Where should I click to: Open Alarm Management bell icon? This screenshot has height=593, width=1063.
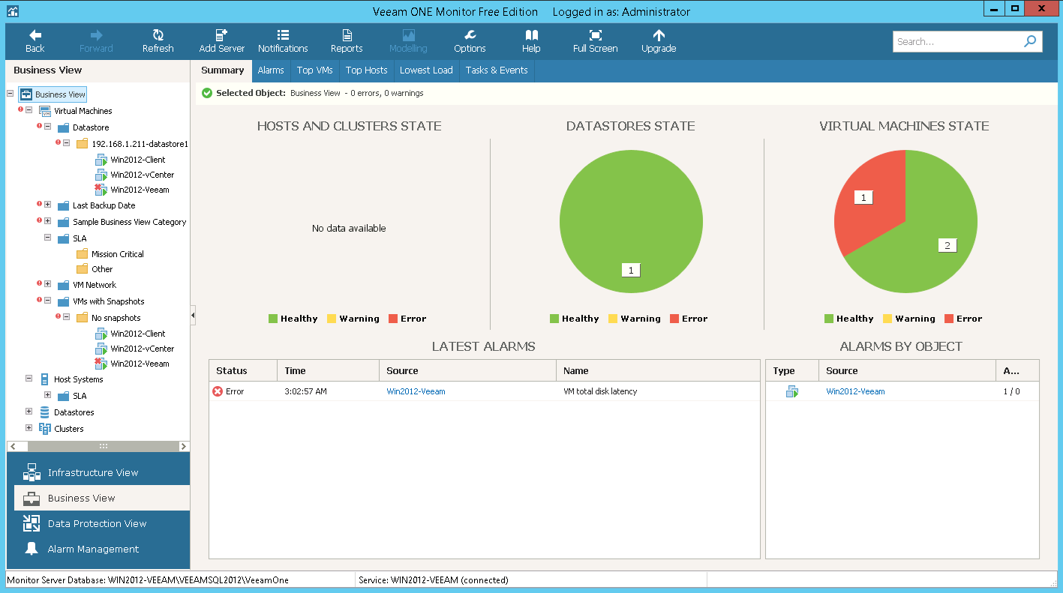tap(31, 549)
